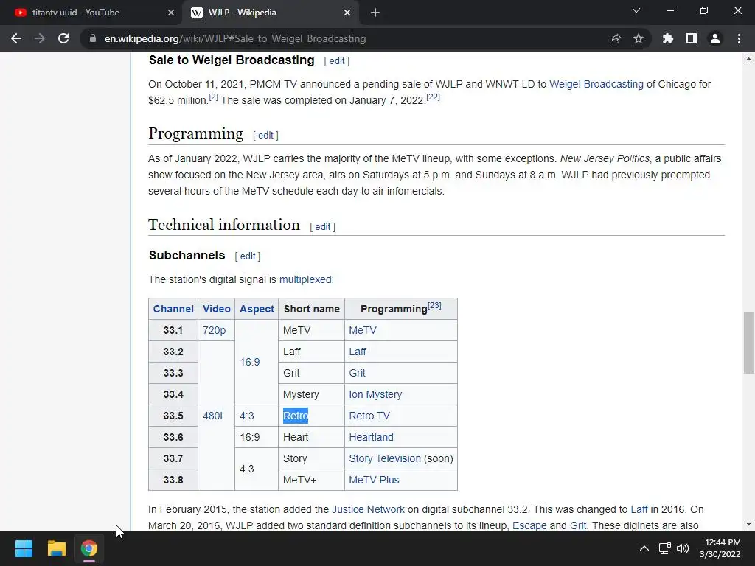The width and height of the screenshot is (755, 566).
Task: Open the Chrome three-dot menu
Action: coord(739,38)
